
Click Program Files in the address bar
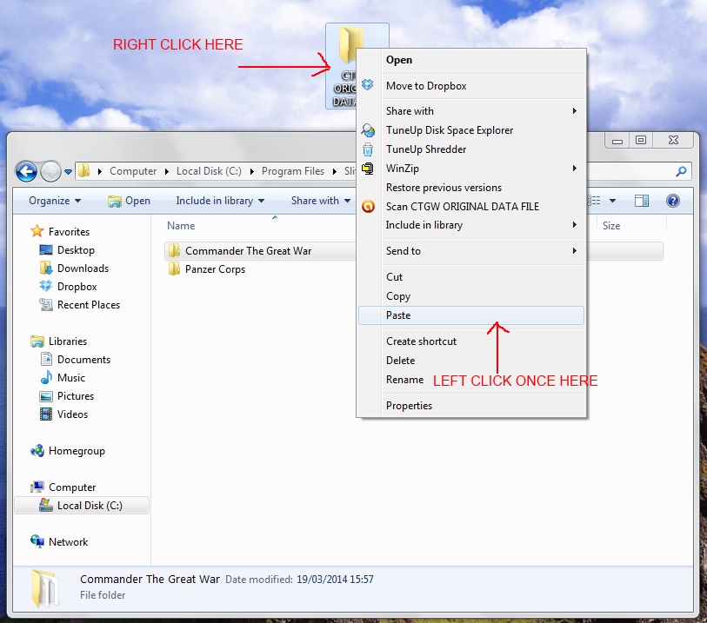pyautogui.click(x=293, y=171)
